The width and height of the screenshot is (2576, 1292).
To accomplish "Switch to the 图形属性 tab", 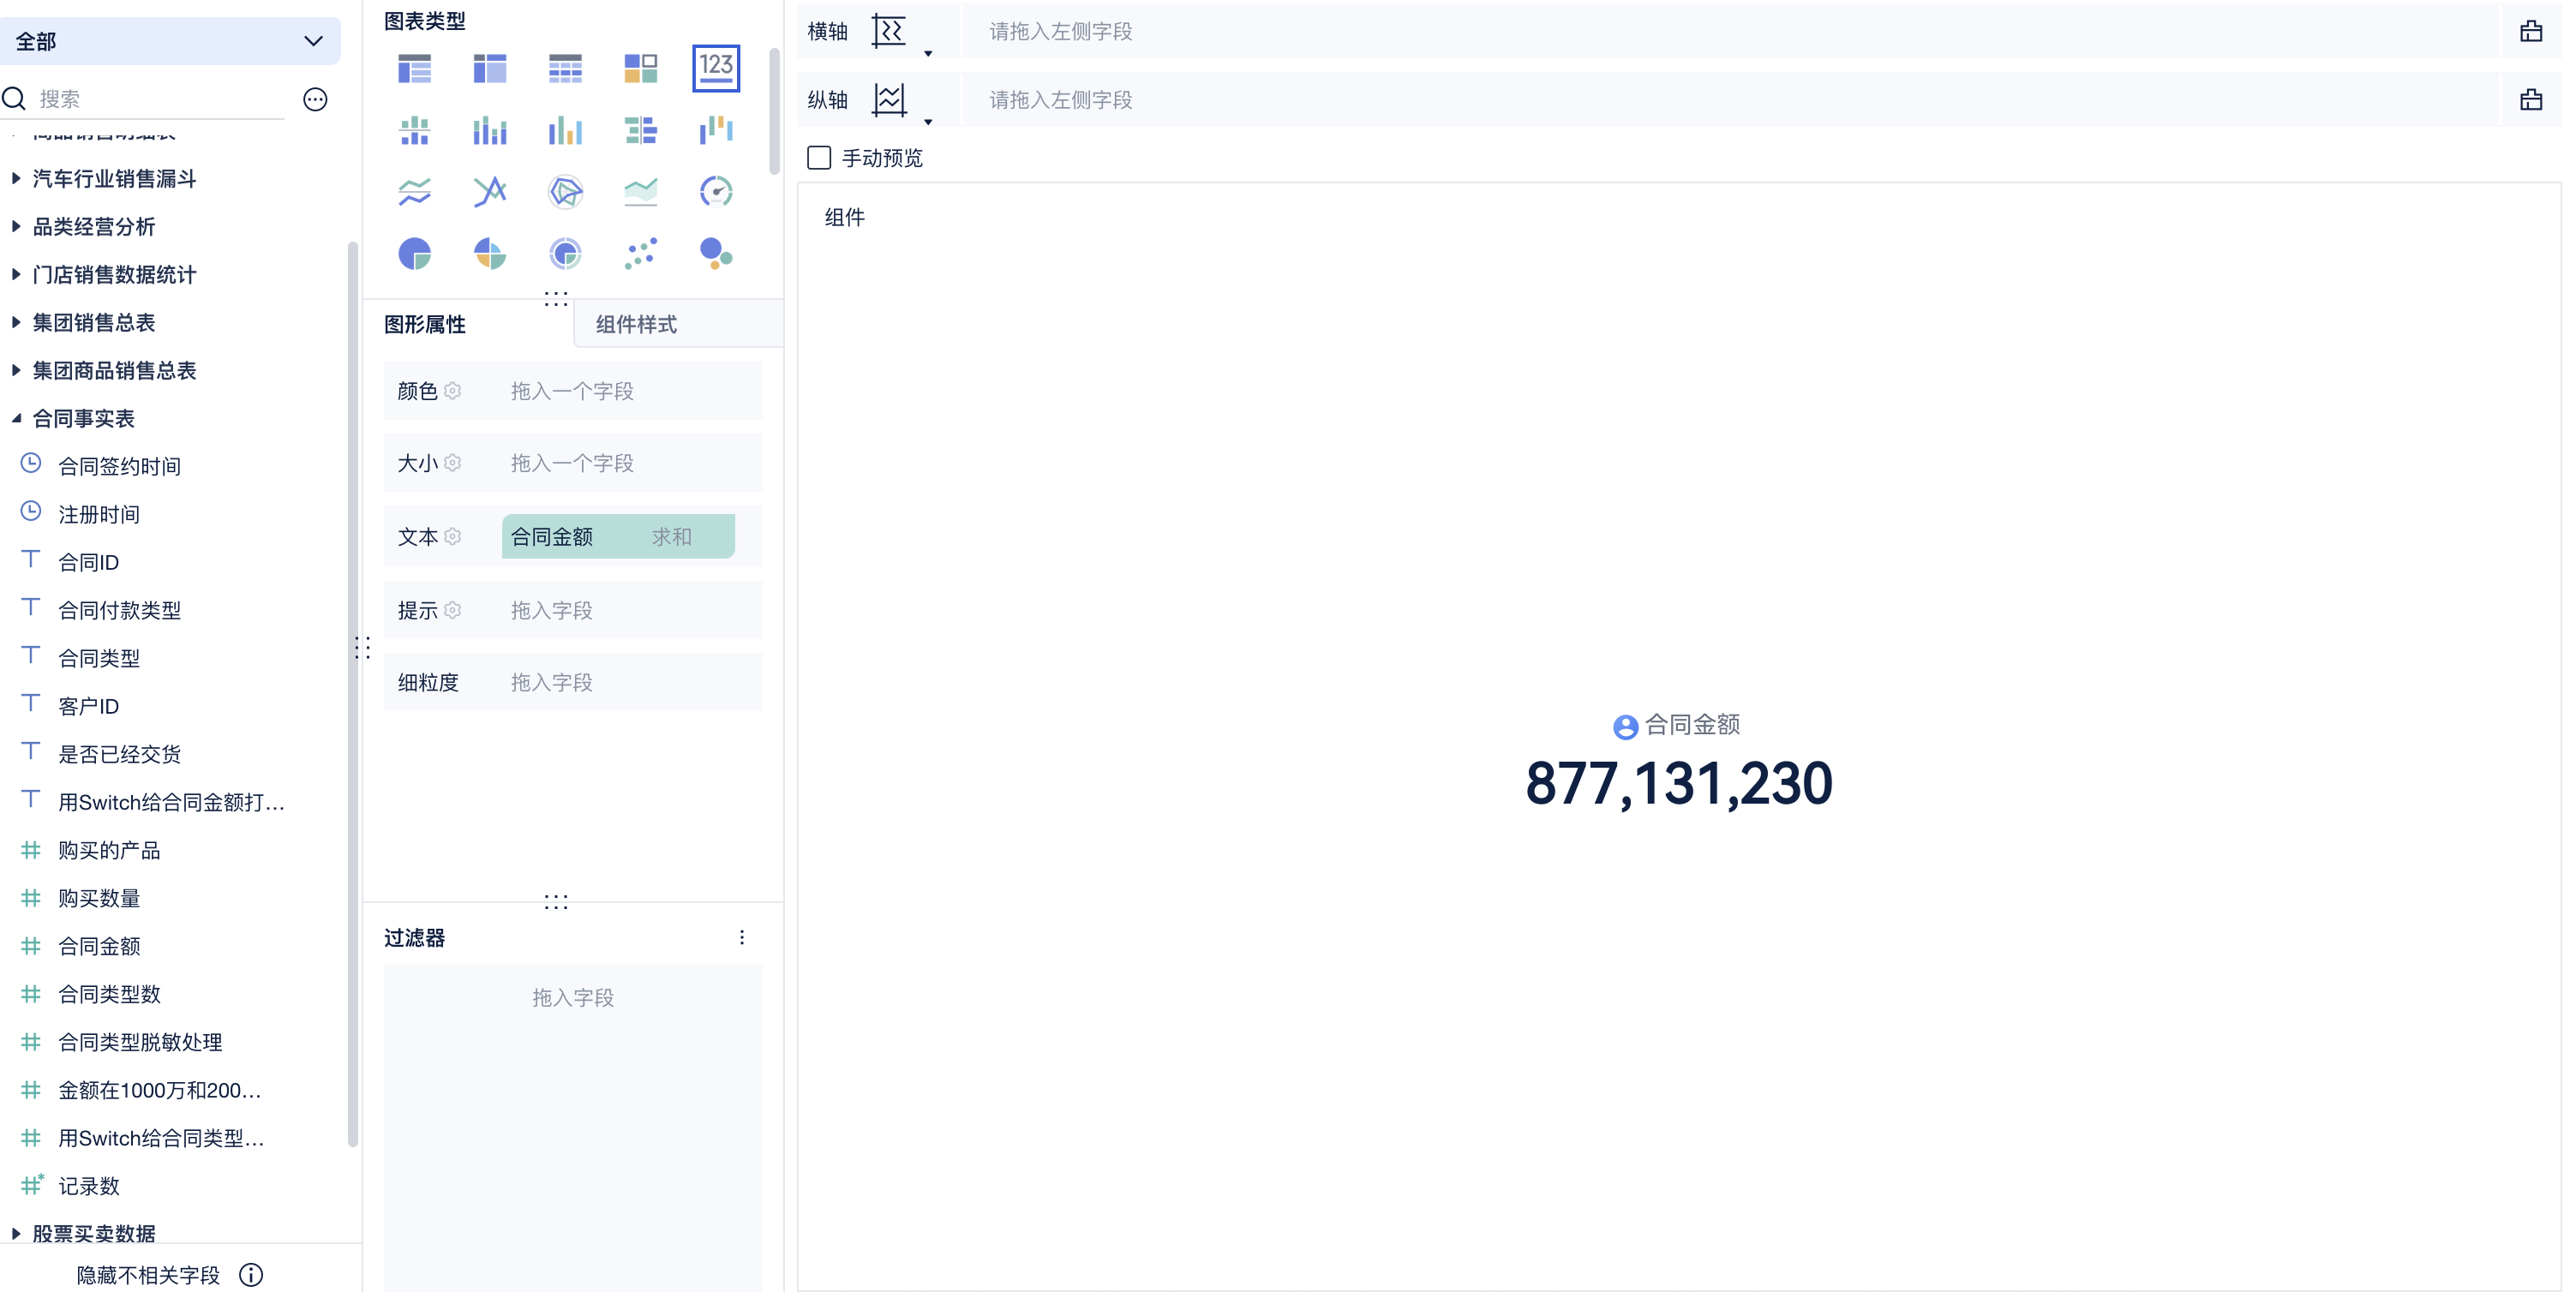I will click(425, 324).
